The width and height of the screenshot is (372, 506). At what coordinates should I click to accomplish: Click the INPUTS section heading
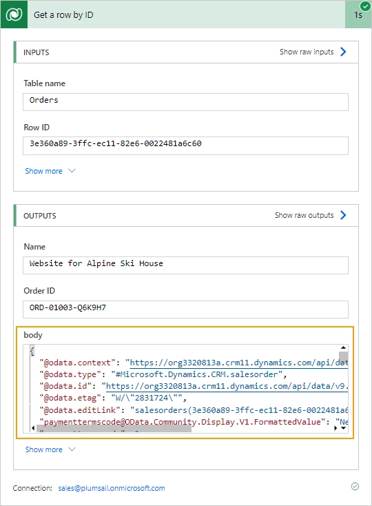click(x=37, y=52)
